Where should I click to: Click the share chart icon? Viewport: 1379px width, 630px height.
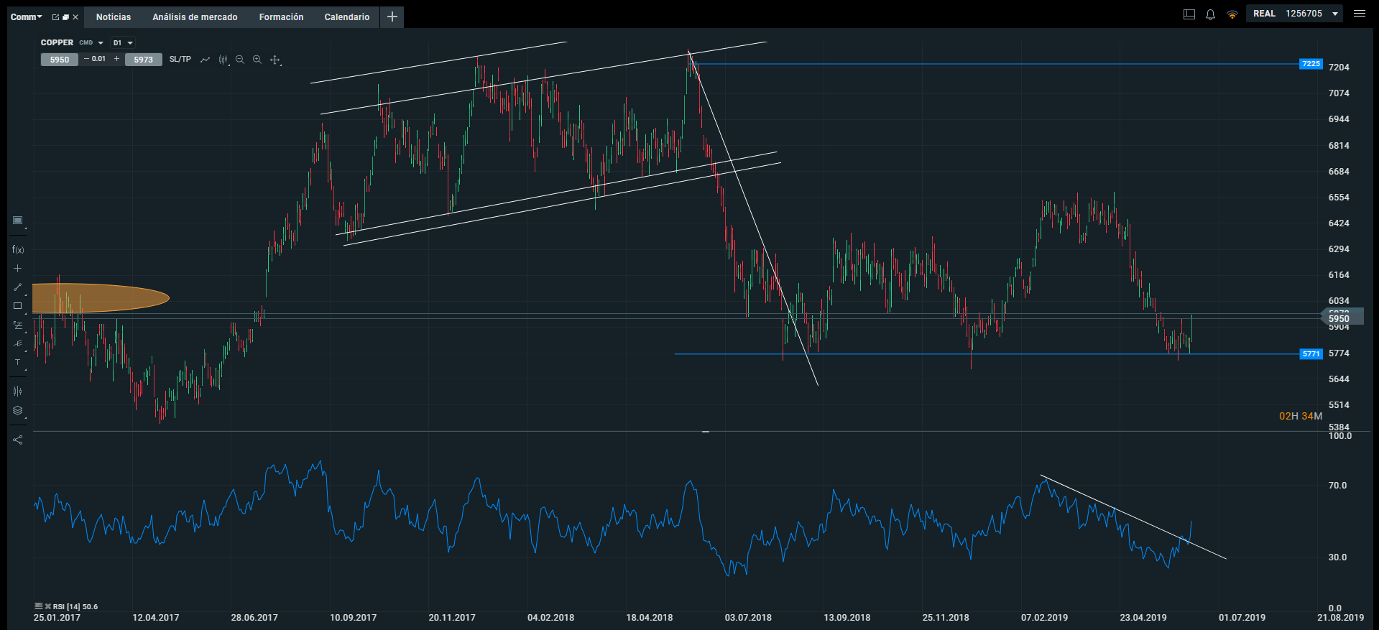pos(18,440)
